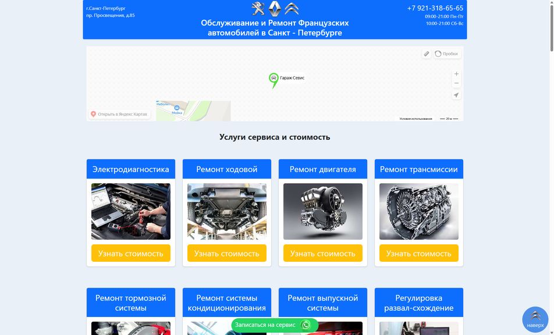Click the weekend hours 10:00-21:00 Сб-Вс
This screenshot has width=554, height=335.
coord(445,23)
